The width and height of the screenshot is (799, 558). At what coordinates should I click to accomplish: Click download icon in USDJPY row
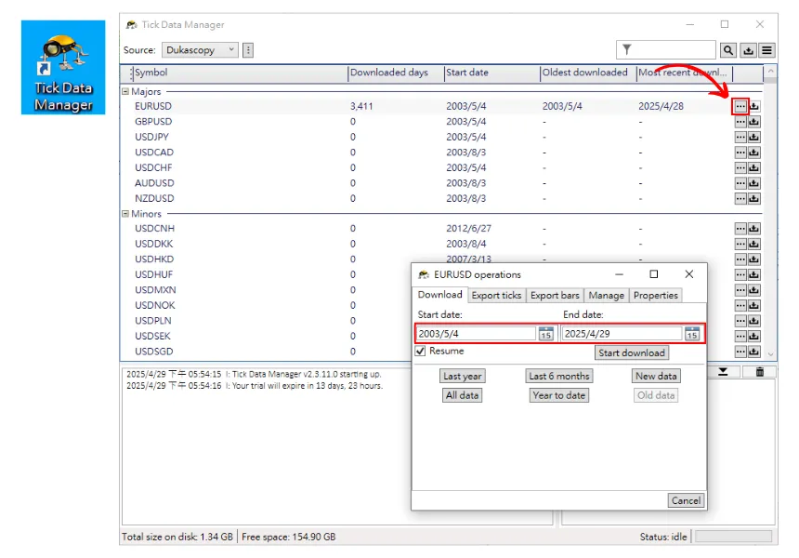tap(754, 138)
